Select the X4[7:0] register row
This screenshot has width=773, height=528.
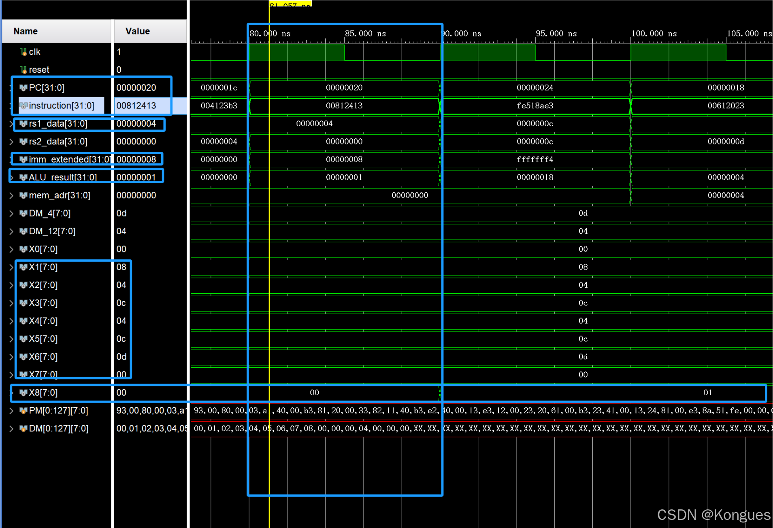point(43,321)
